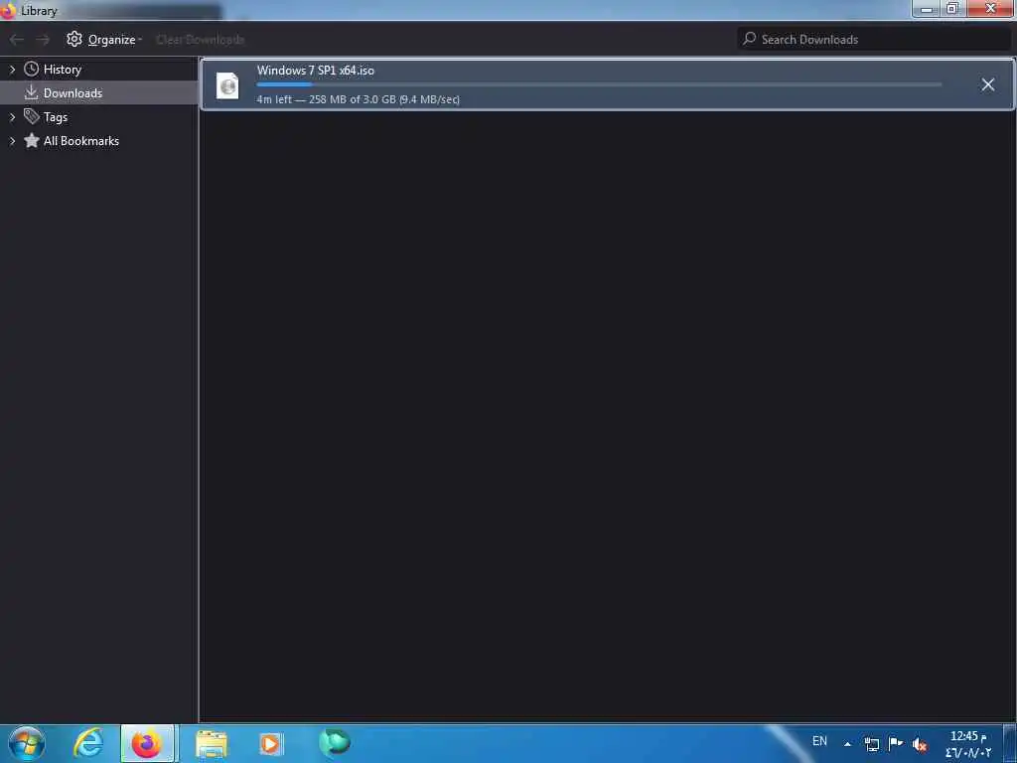Screen dimensions: 1017x763
Task: Minimize the Library window
Action: (x=927, y=9)
